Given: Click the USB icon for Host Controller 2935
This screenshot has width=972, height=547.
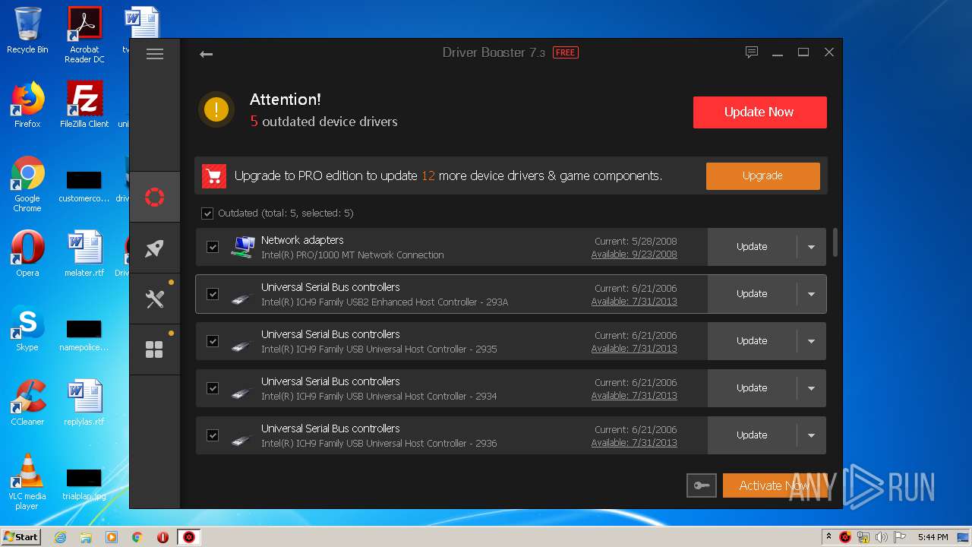Looking at the screenshot, I should [x=241, y=346].
